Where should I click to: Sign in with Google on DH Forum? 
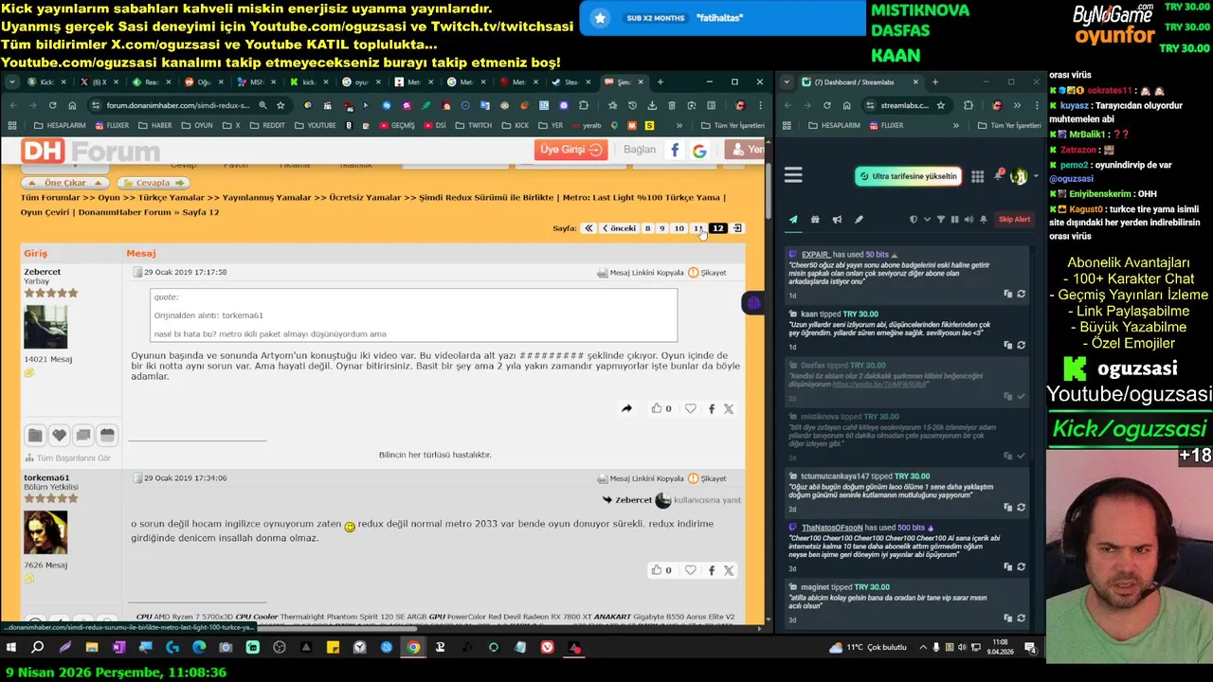tap(699, 150)
